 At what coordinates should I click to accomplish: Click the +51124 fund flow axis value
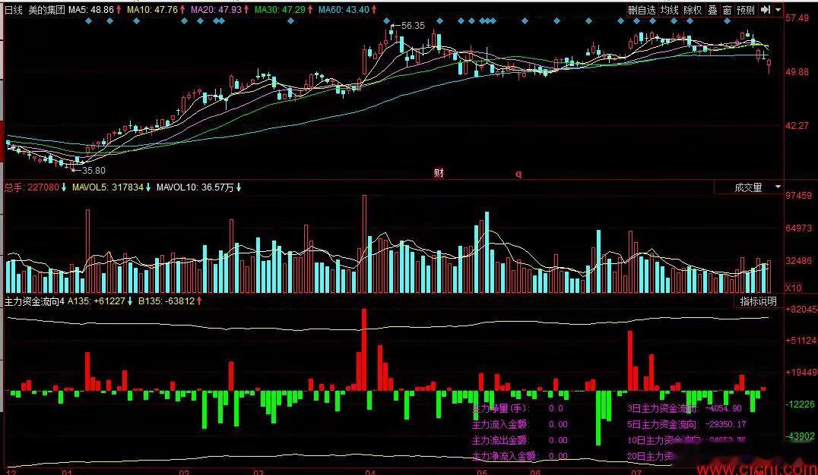point(801,341)
